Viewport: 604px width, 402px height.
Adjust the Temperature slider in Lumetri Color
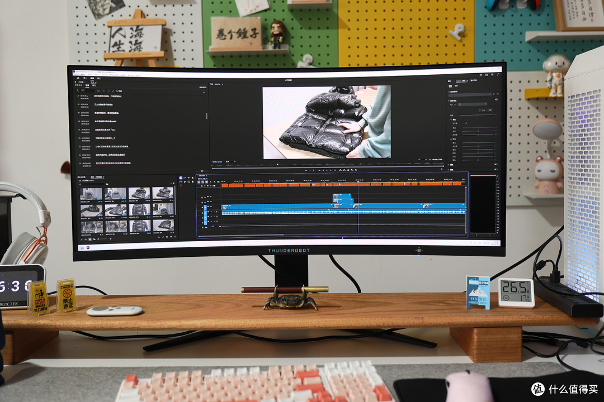(x=478, y=127)
